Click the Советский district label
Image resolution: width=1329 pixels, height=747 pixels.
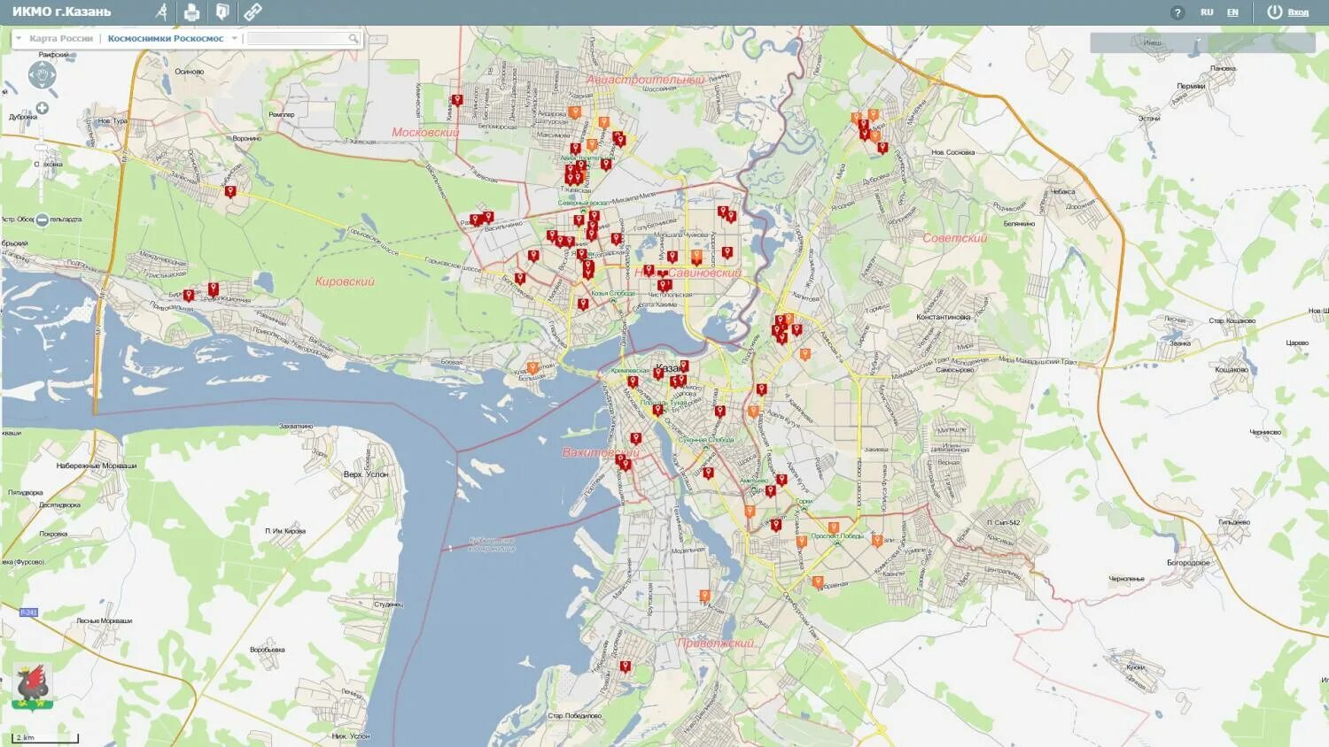(x=954, y=238)
